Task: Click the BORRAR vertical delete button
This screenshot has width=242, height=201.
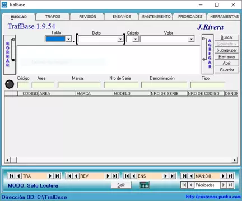Action: coord(10,55)
